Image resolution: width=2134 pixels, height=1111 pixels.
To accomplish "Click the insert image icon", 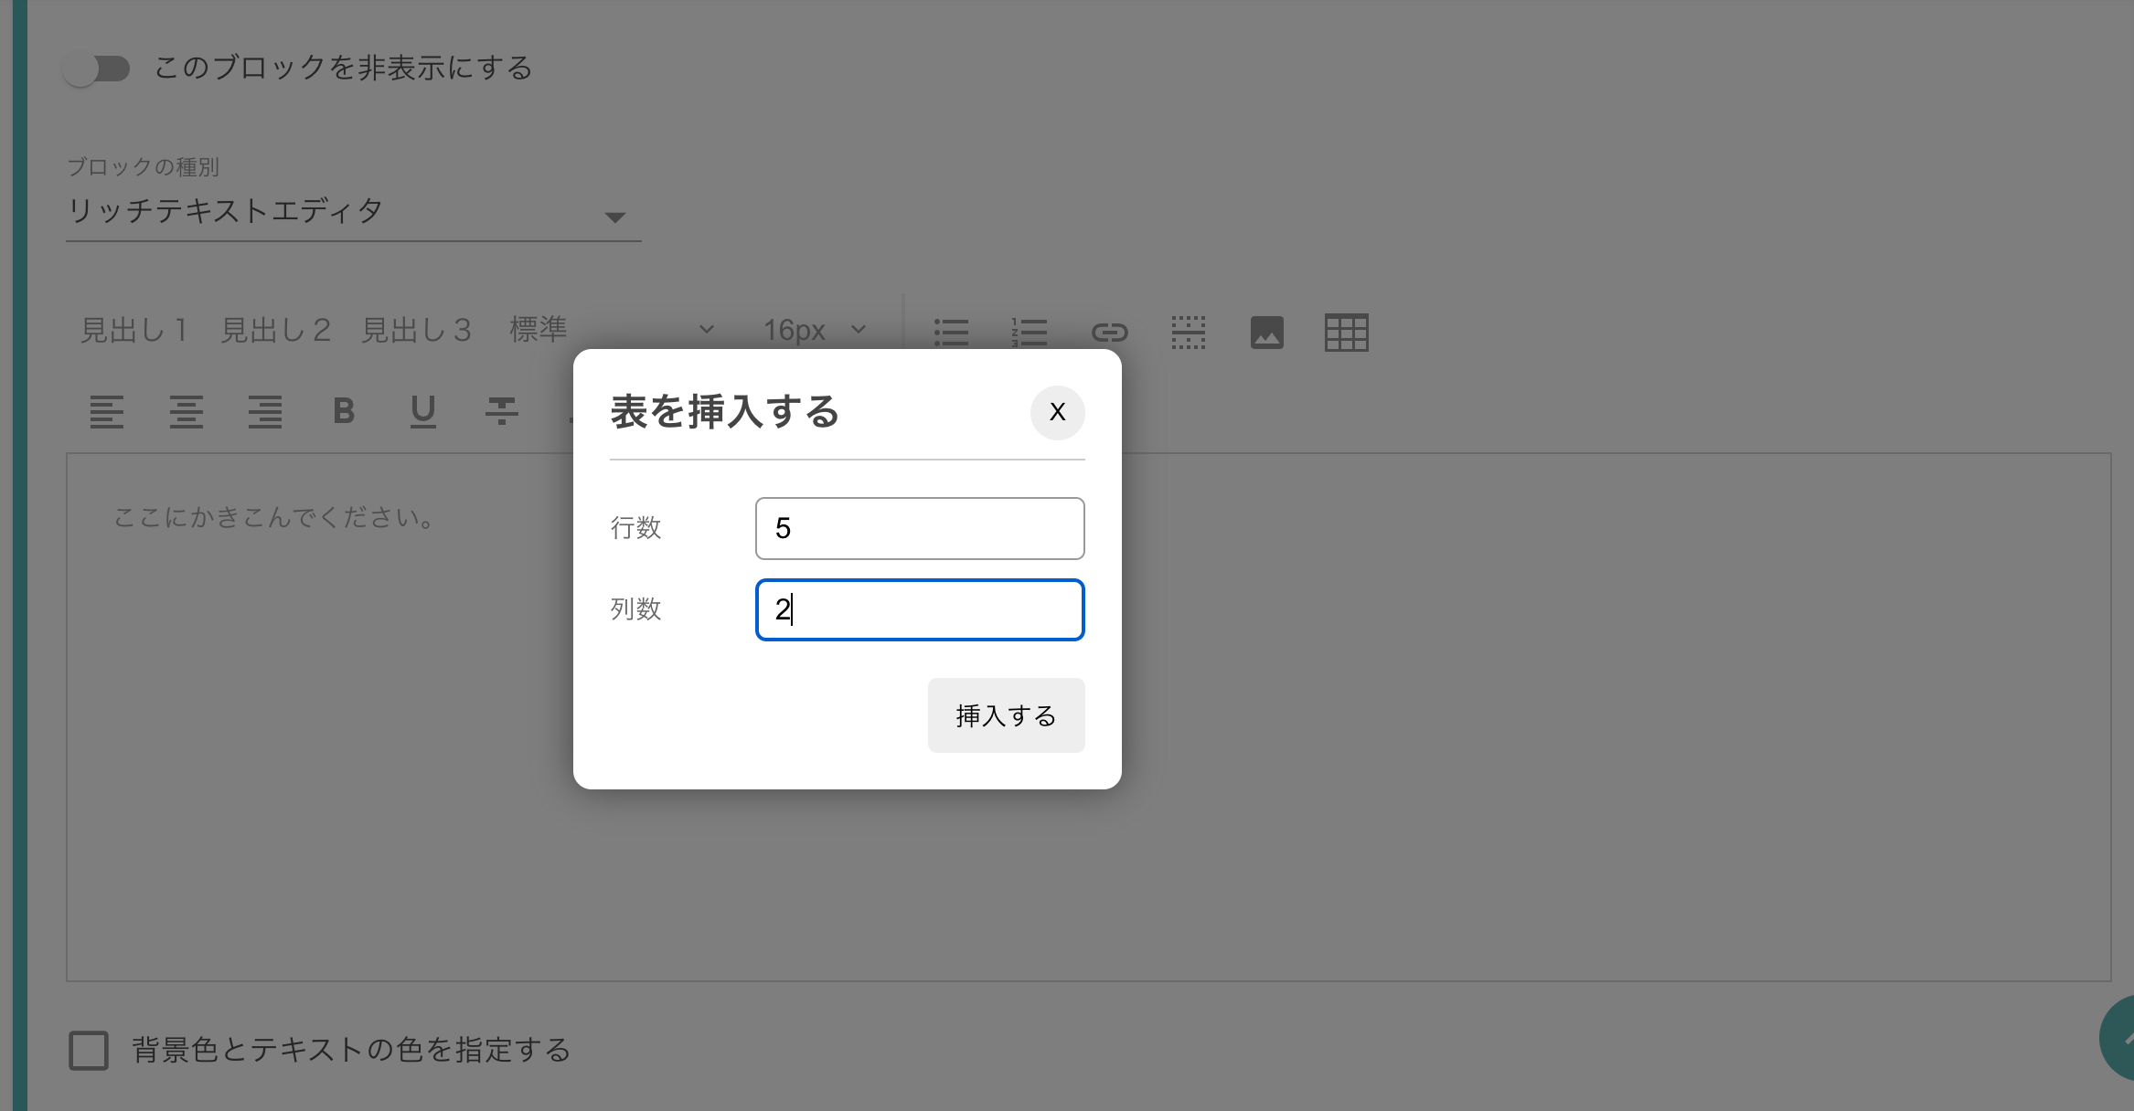I will tap(1266, 332).
